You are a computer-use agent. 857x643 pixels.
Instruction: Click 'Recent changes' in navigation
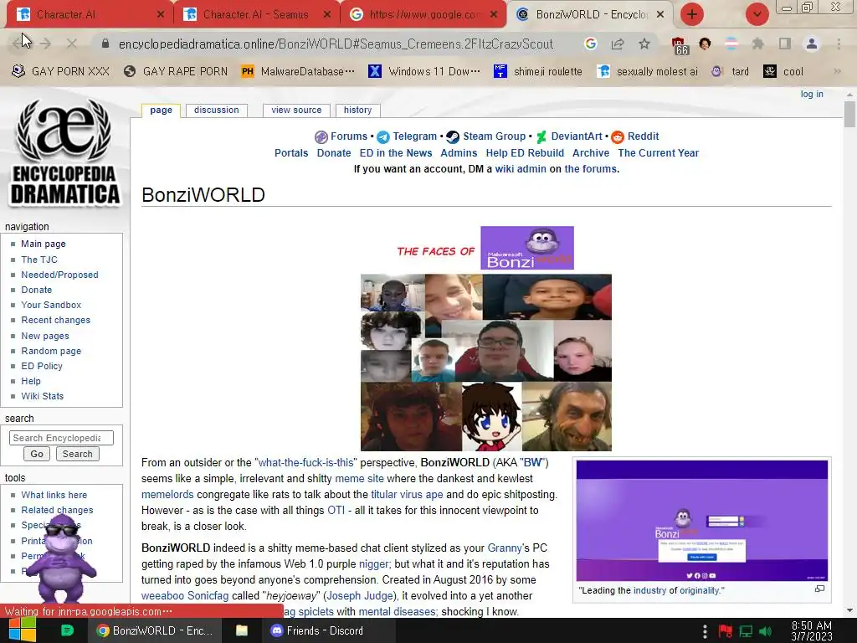pyautogui.click(x=56, y=320)
